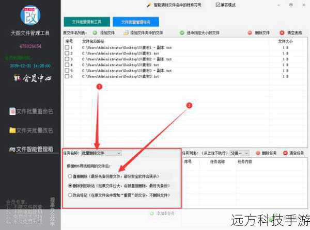Viewport: 310px width, 230px height.
Task: Click the date text 2099-12-31 in sidebar
Action: click(21, 65)
